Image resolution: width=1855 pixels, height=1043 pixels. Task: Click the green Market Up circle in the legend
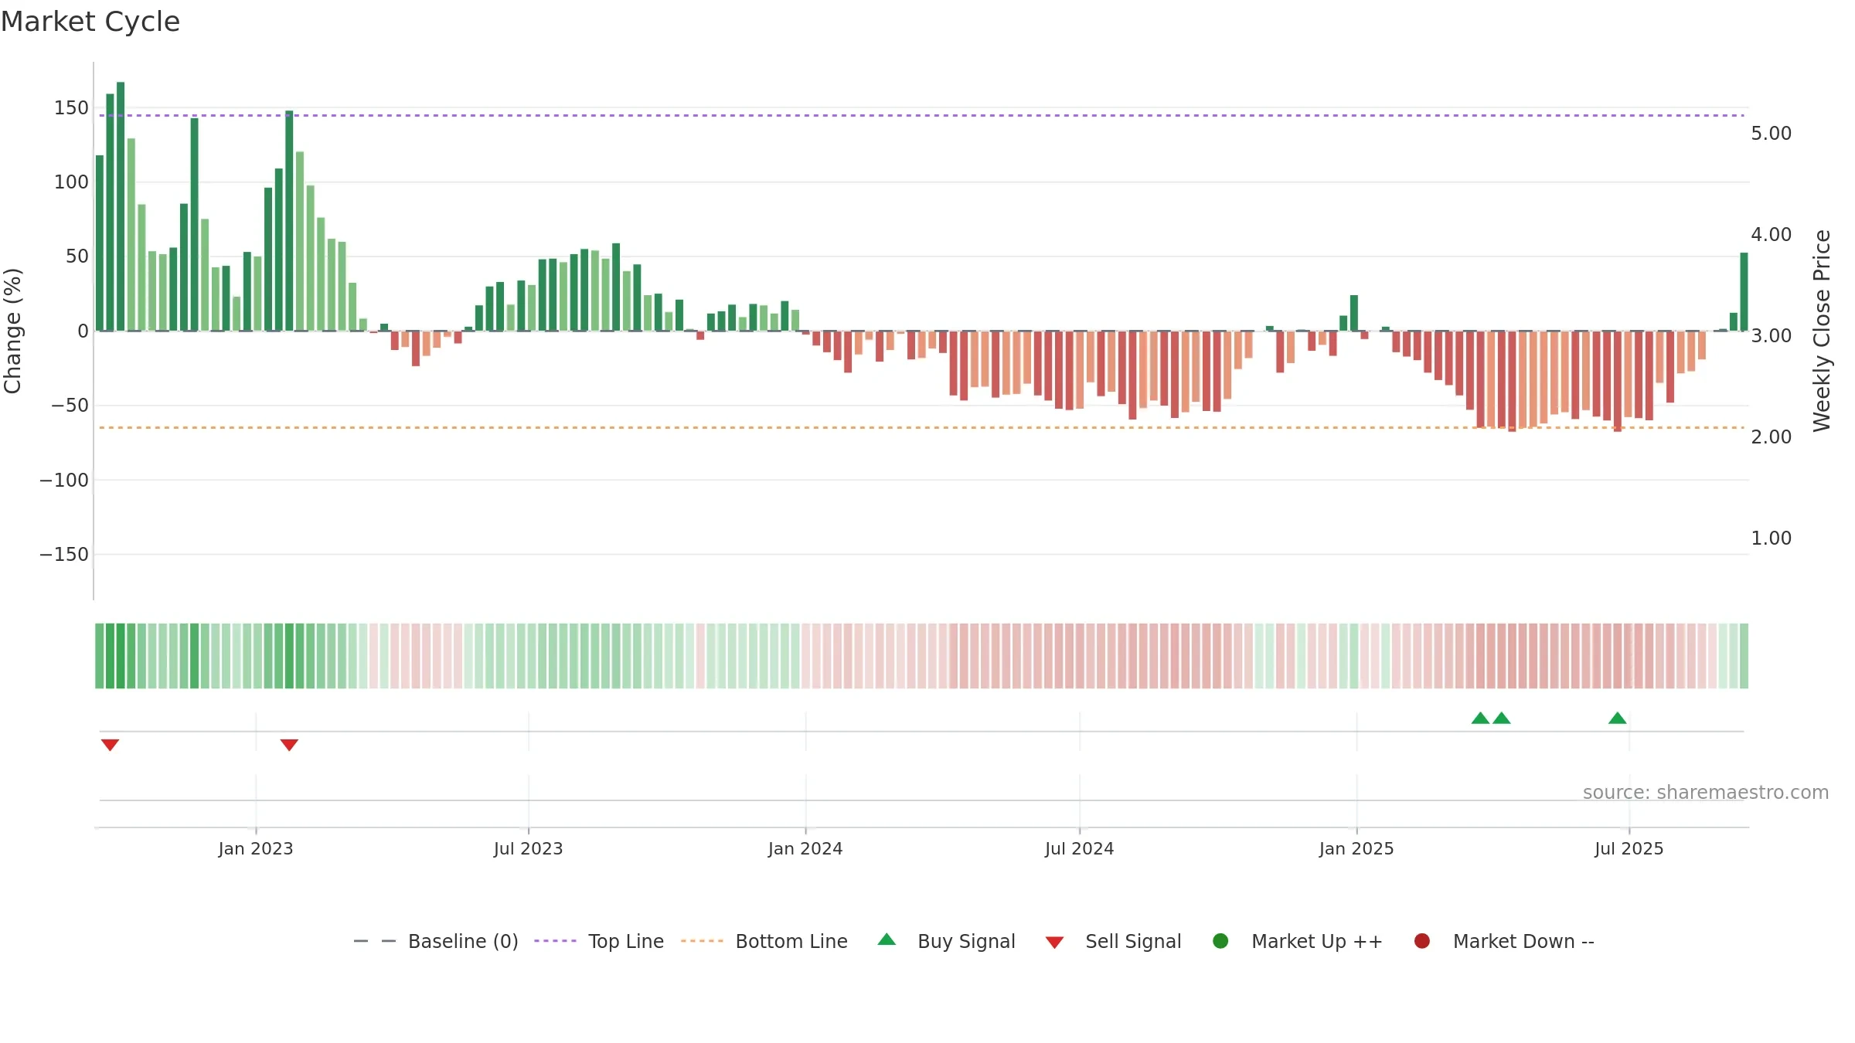click(1220, 941)
